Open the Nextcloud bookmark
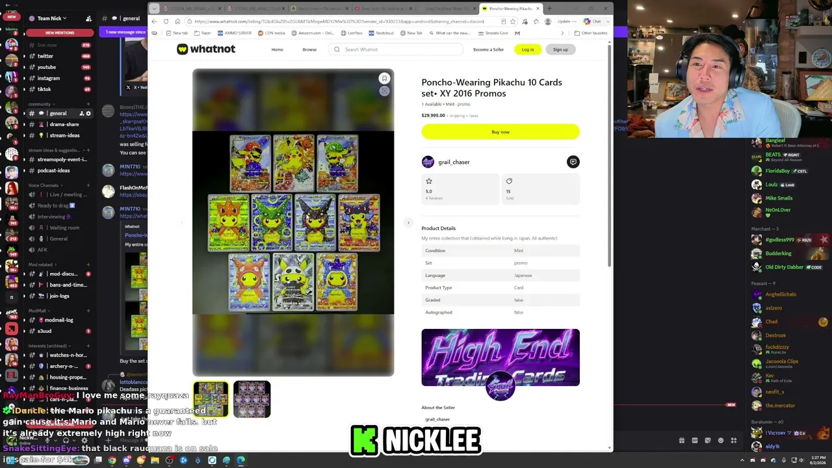Screen dimensions: 832x468 (x=381, y=33)
